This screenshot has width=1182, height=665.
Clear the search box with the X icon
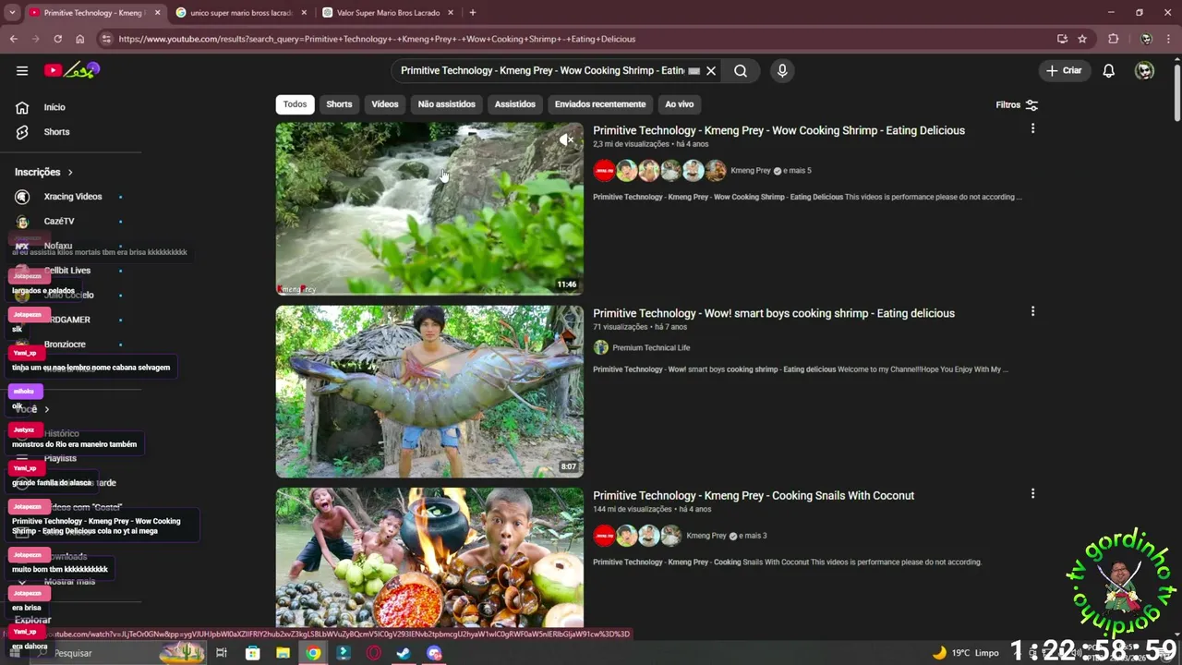(711, 70)
